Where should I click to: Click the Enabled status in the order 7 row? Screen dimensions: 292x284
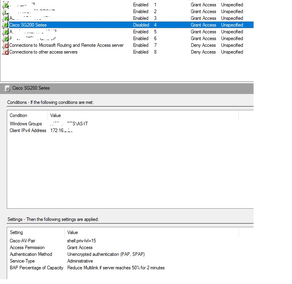(x=141, y=45)
